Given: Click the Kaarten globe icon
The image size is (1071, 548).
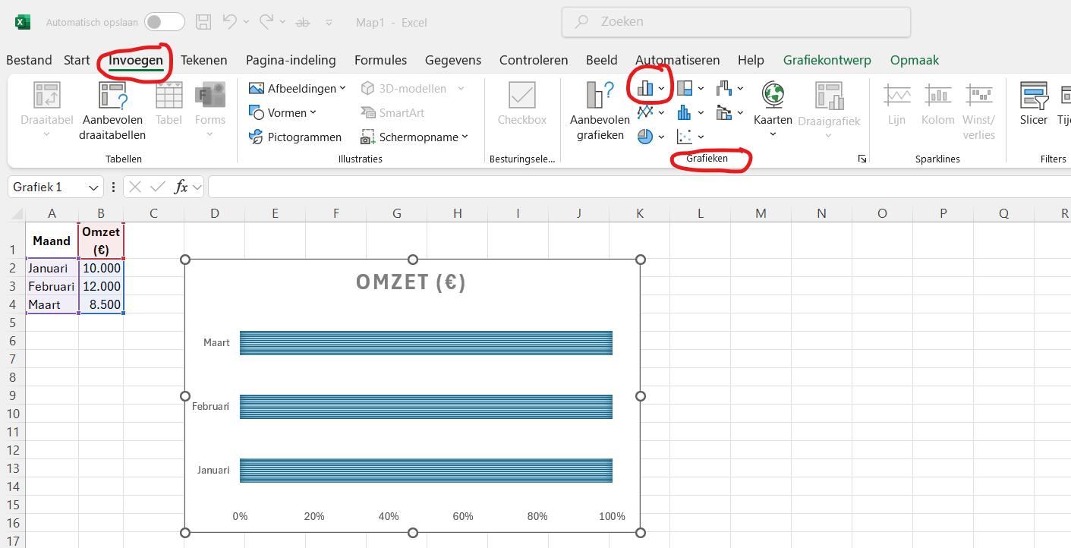Looking at the screenshot, I should (773, 95).
